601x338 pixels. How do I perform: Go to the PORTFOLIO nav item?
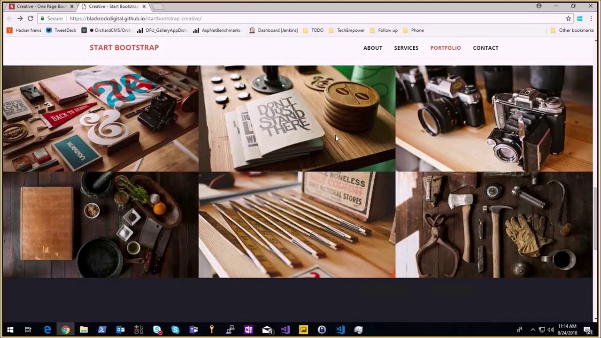click(446, 48)
